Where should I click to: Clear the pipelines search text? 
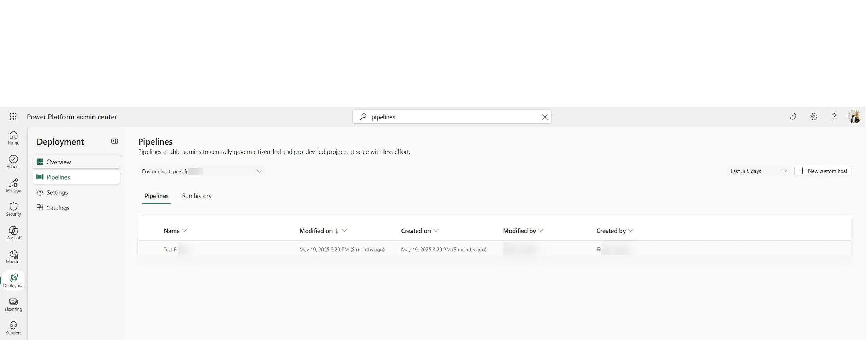click(545, 117)
